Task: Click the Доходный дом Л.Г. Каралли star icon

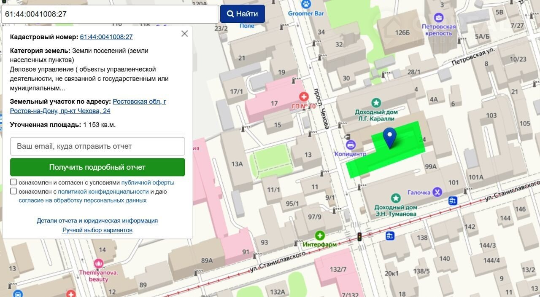Action: coord(375,103)
